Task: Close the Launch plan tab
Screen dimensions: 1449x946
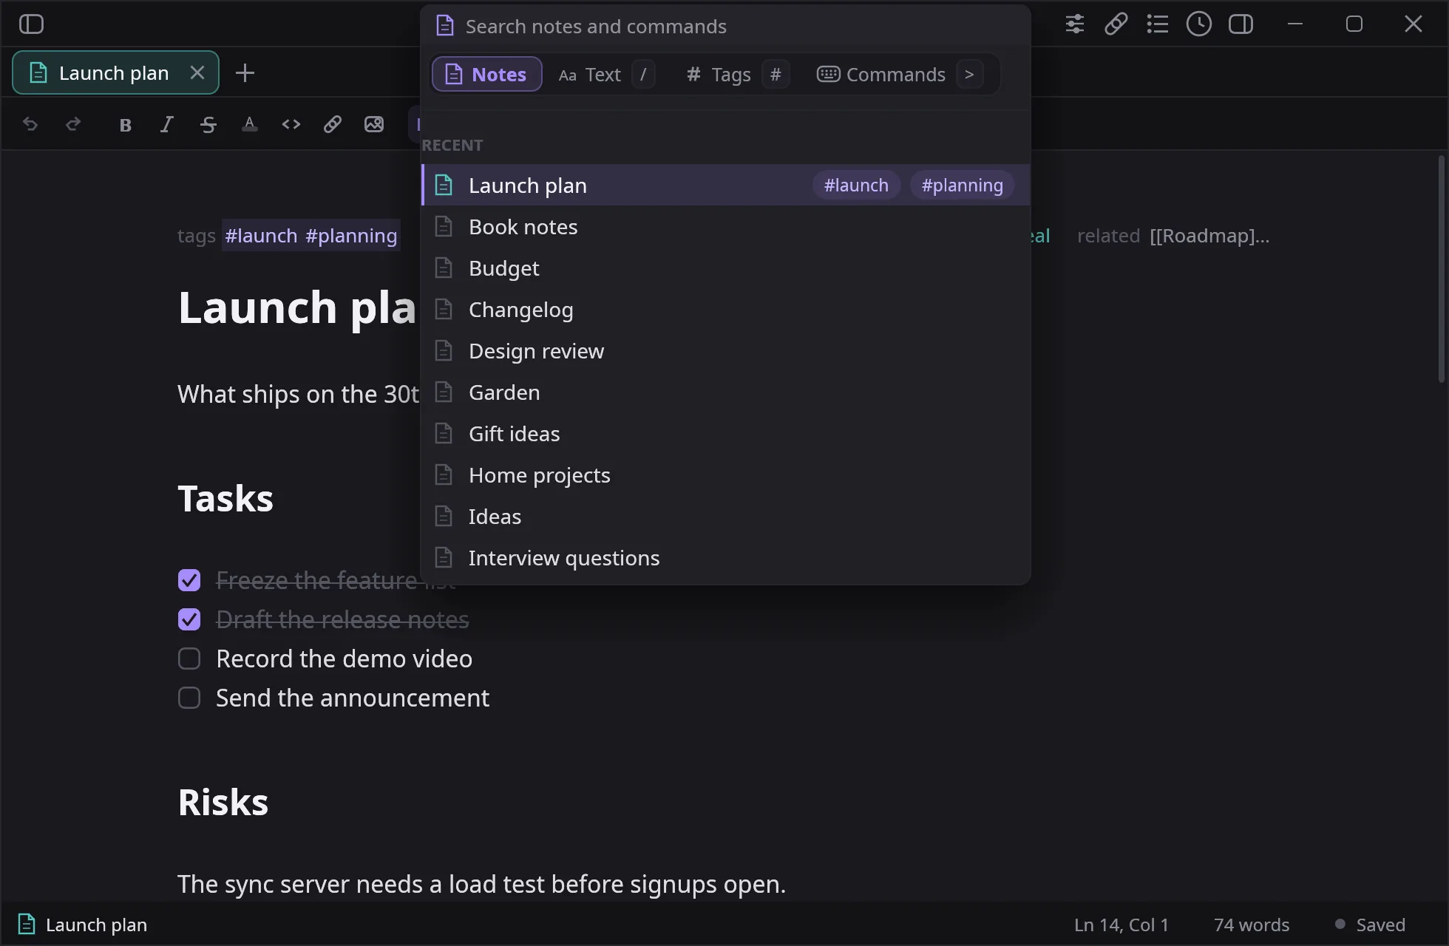Action: (197, 72)
